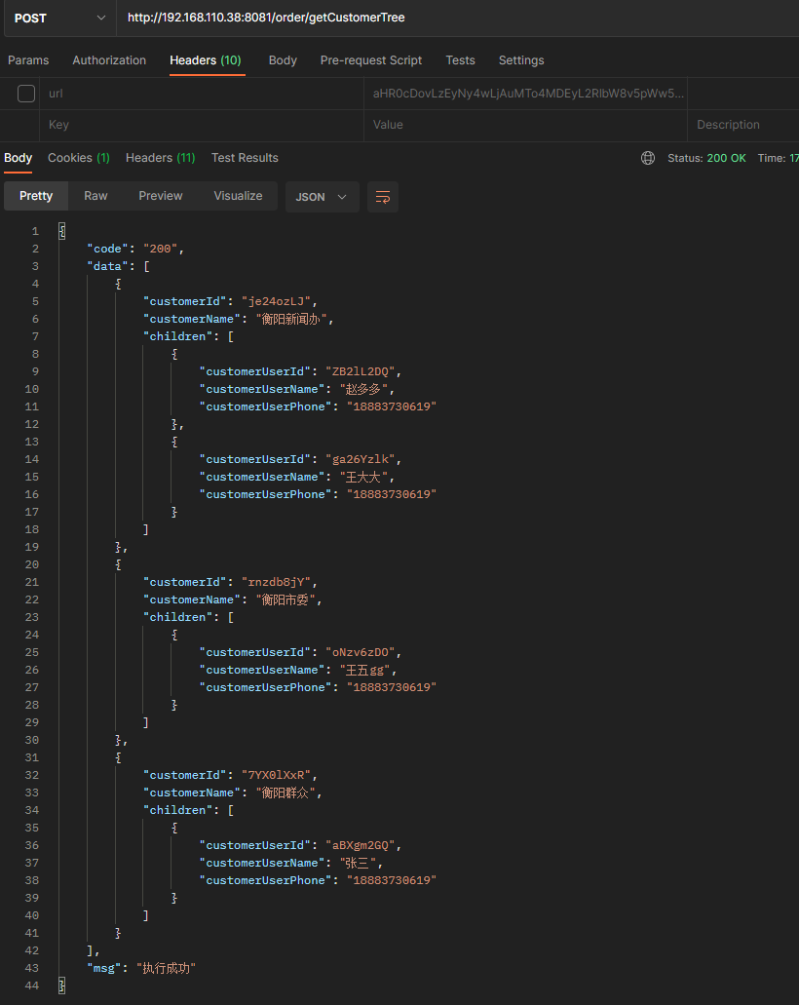The height and width of the screenshot is (1005, 799).
Task: Open the Test Results tab
Action: pyautogui.click(x=245, y=158)
